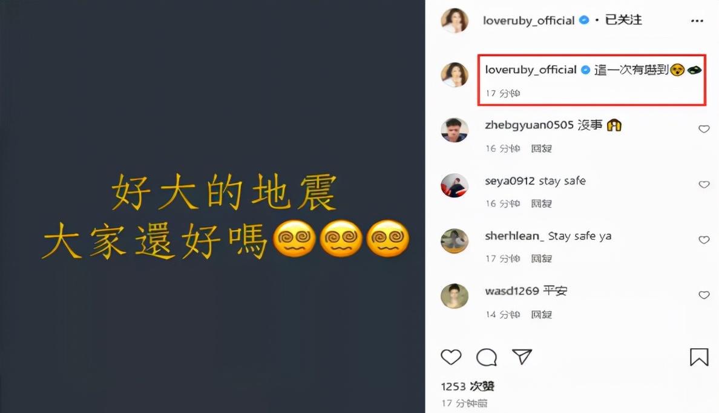
Task: Open comment bubble icon below comments
Action: 487,357
